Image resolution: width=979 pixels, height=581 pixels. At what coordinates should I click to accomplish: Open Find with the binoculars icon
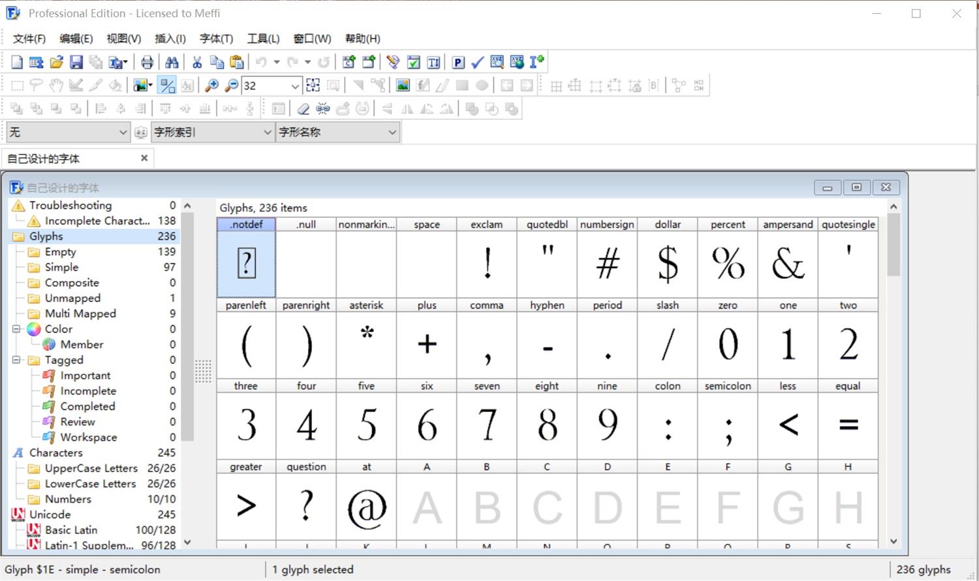click(x=172, y=62)
